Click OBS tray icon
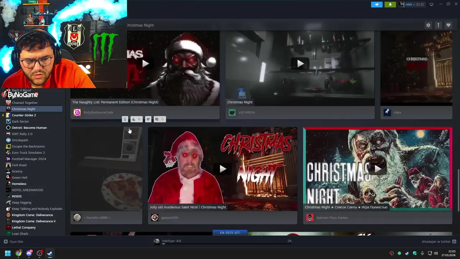The width and height of the screenshot is (460, 259). [x=392, y=253]
